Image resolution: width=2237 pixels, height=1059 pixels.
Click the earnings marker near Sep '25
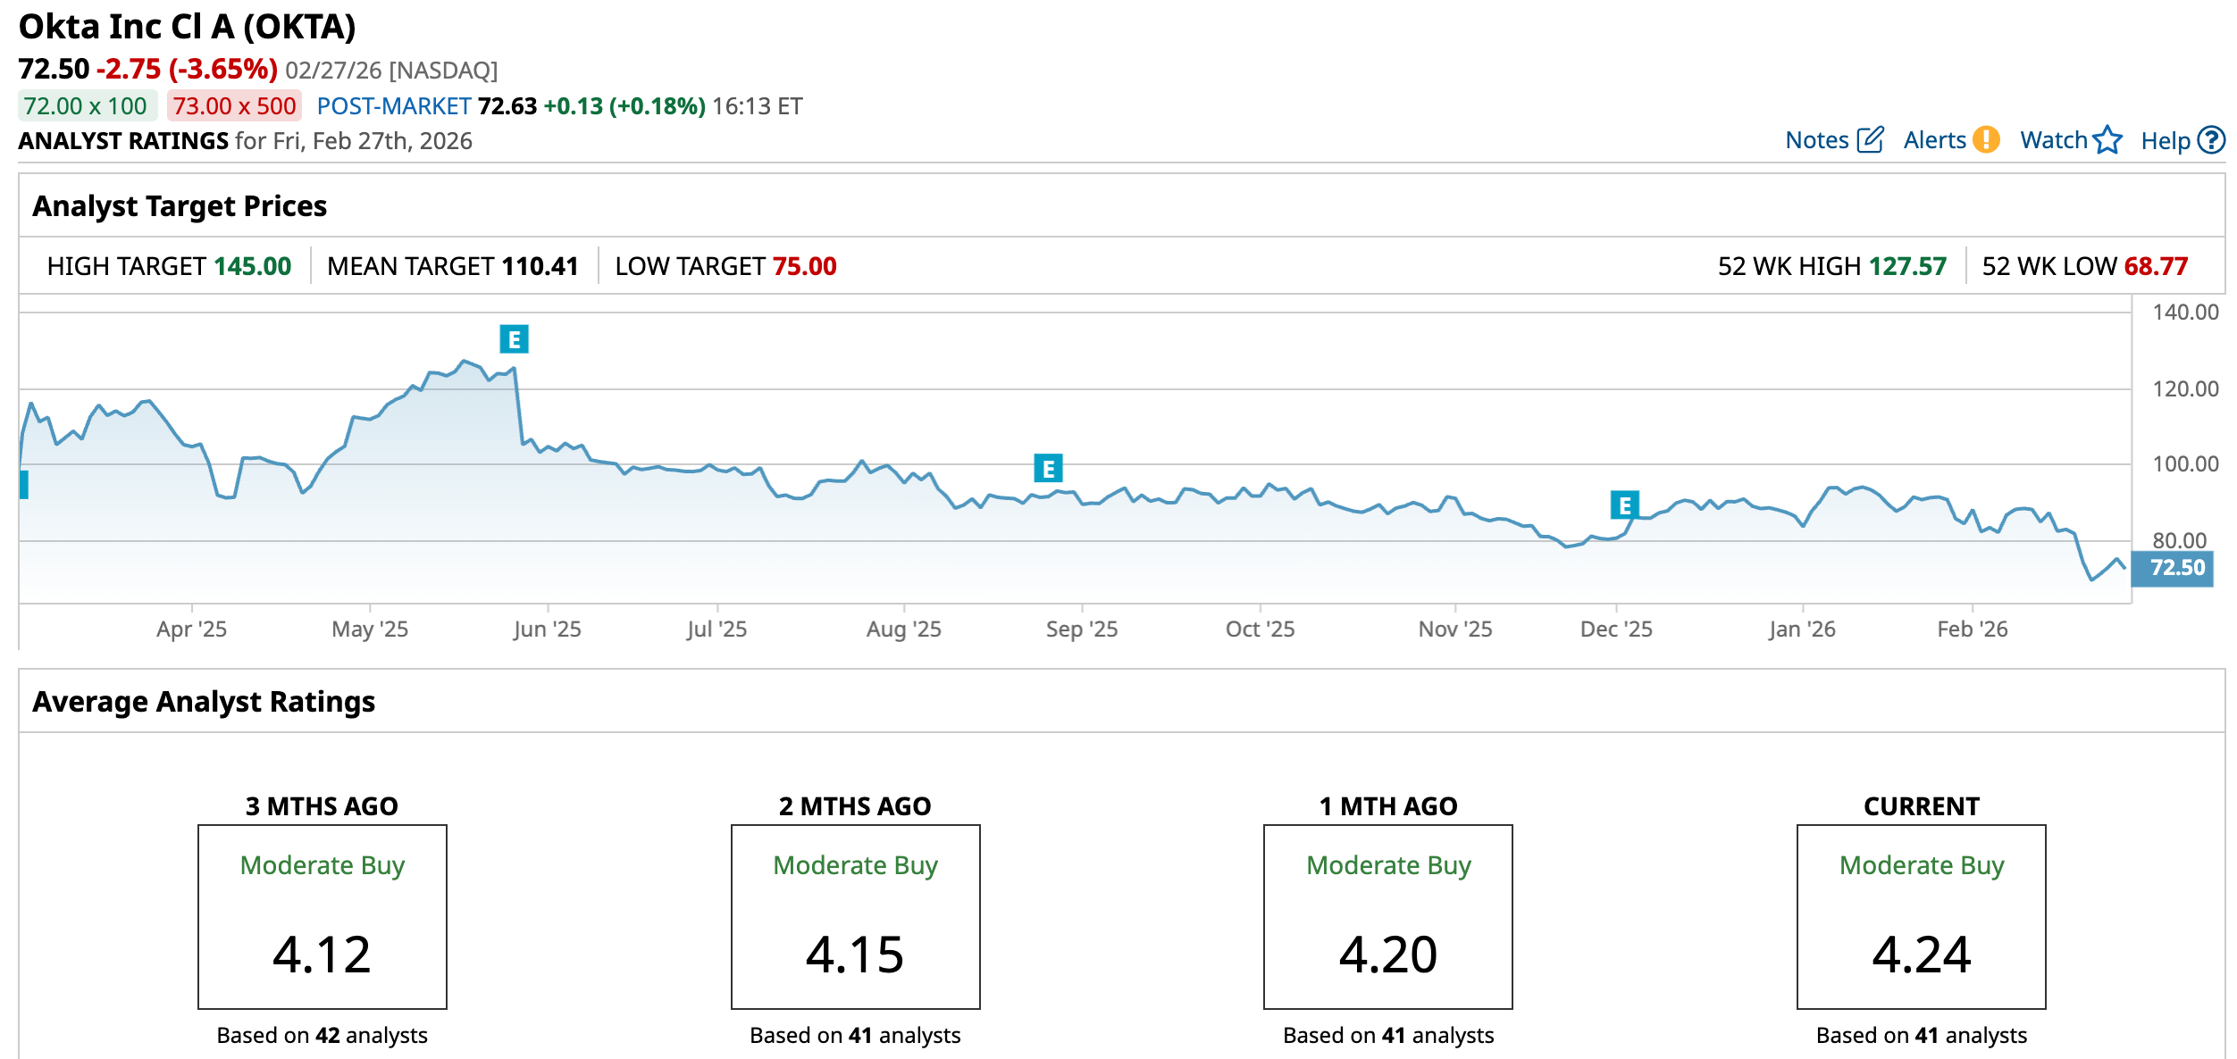1048,468
